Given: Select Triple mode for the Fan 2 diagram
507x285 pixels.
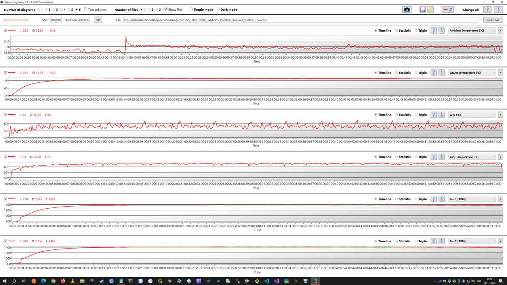Looking at the screenshot, I should point(416,241).
